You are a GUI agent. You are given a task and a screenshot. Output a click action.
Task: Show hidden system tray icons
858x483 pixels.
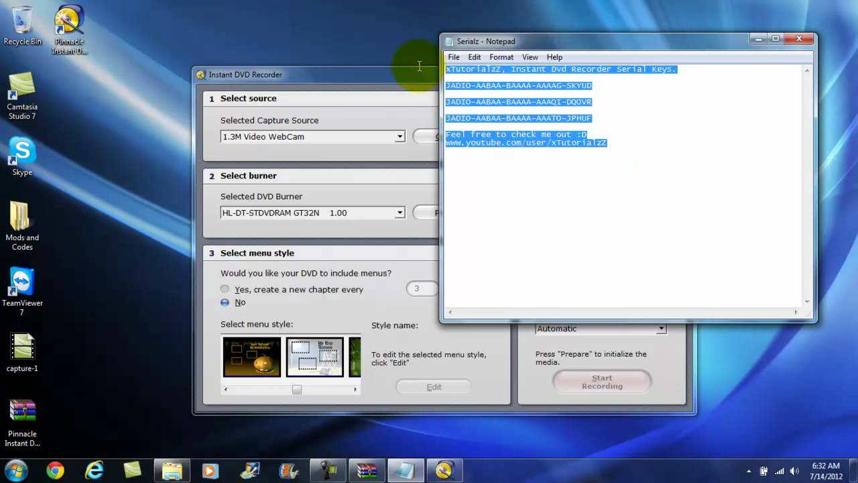coord(749,471)
